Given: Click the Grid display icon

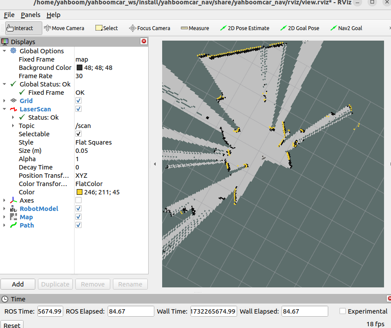Looking at the screenshot, I should point(14,101).
